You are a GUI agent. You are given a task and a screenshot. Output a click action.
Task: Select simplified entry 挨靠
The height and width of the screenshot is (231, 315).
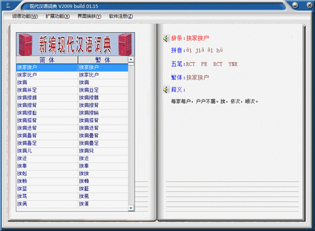point(47,166)
